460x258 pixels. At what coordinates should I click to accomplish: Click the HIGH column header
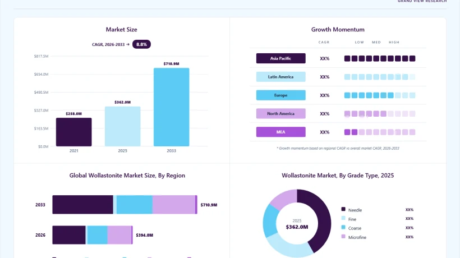click(394, 42)
